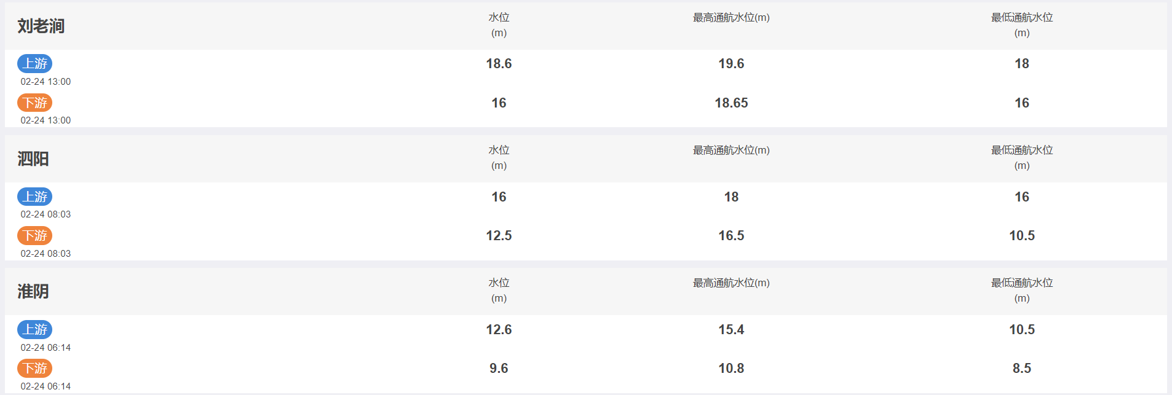Viewport: 1172px width, 395px height.
Task: Click the 淮阴 upstream 上游 blue badge
Action: (x=34, y=329)
